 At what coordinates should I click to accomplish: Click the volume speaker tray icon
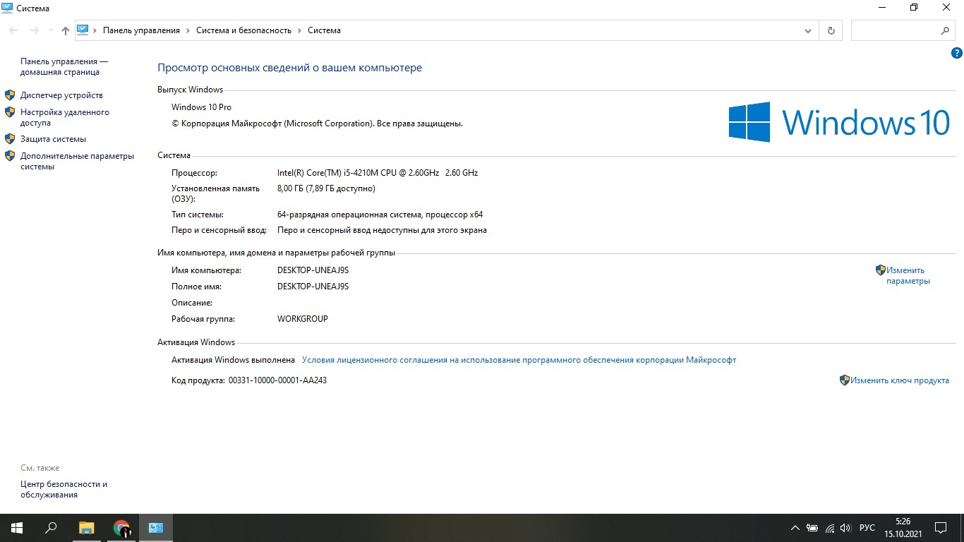pos(846,528)
